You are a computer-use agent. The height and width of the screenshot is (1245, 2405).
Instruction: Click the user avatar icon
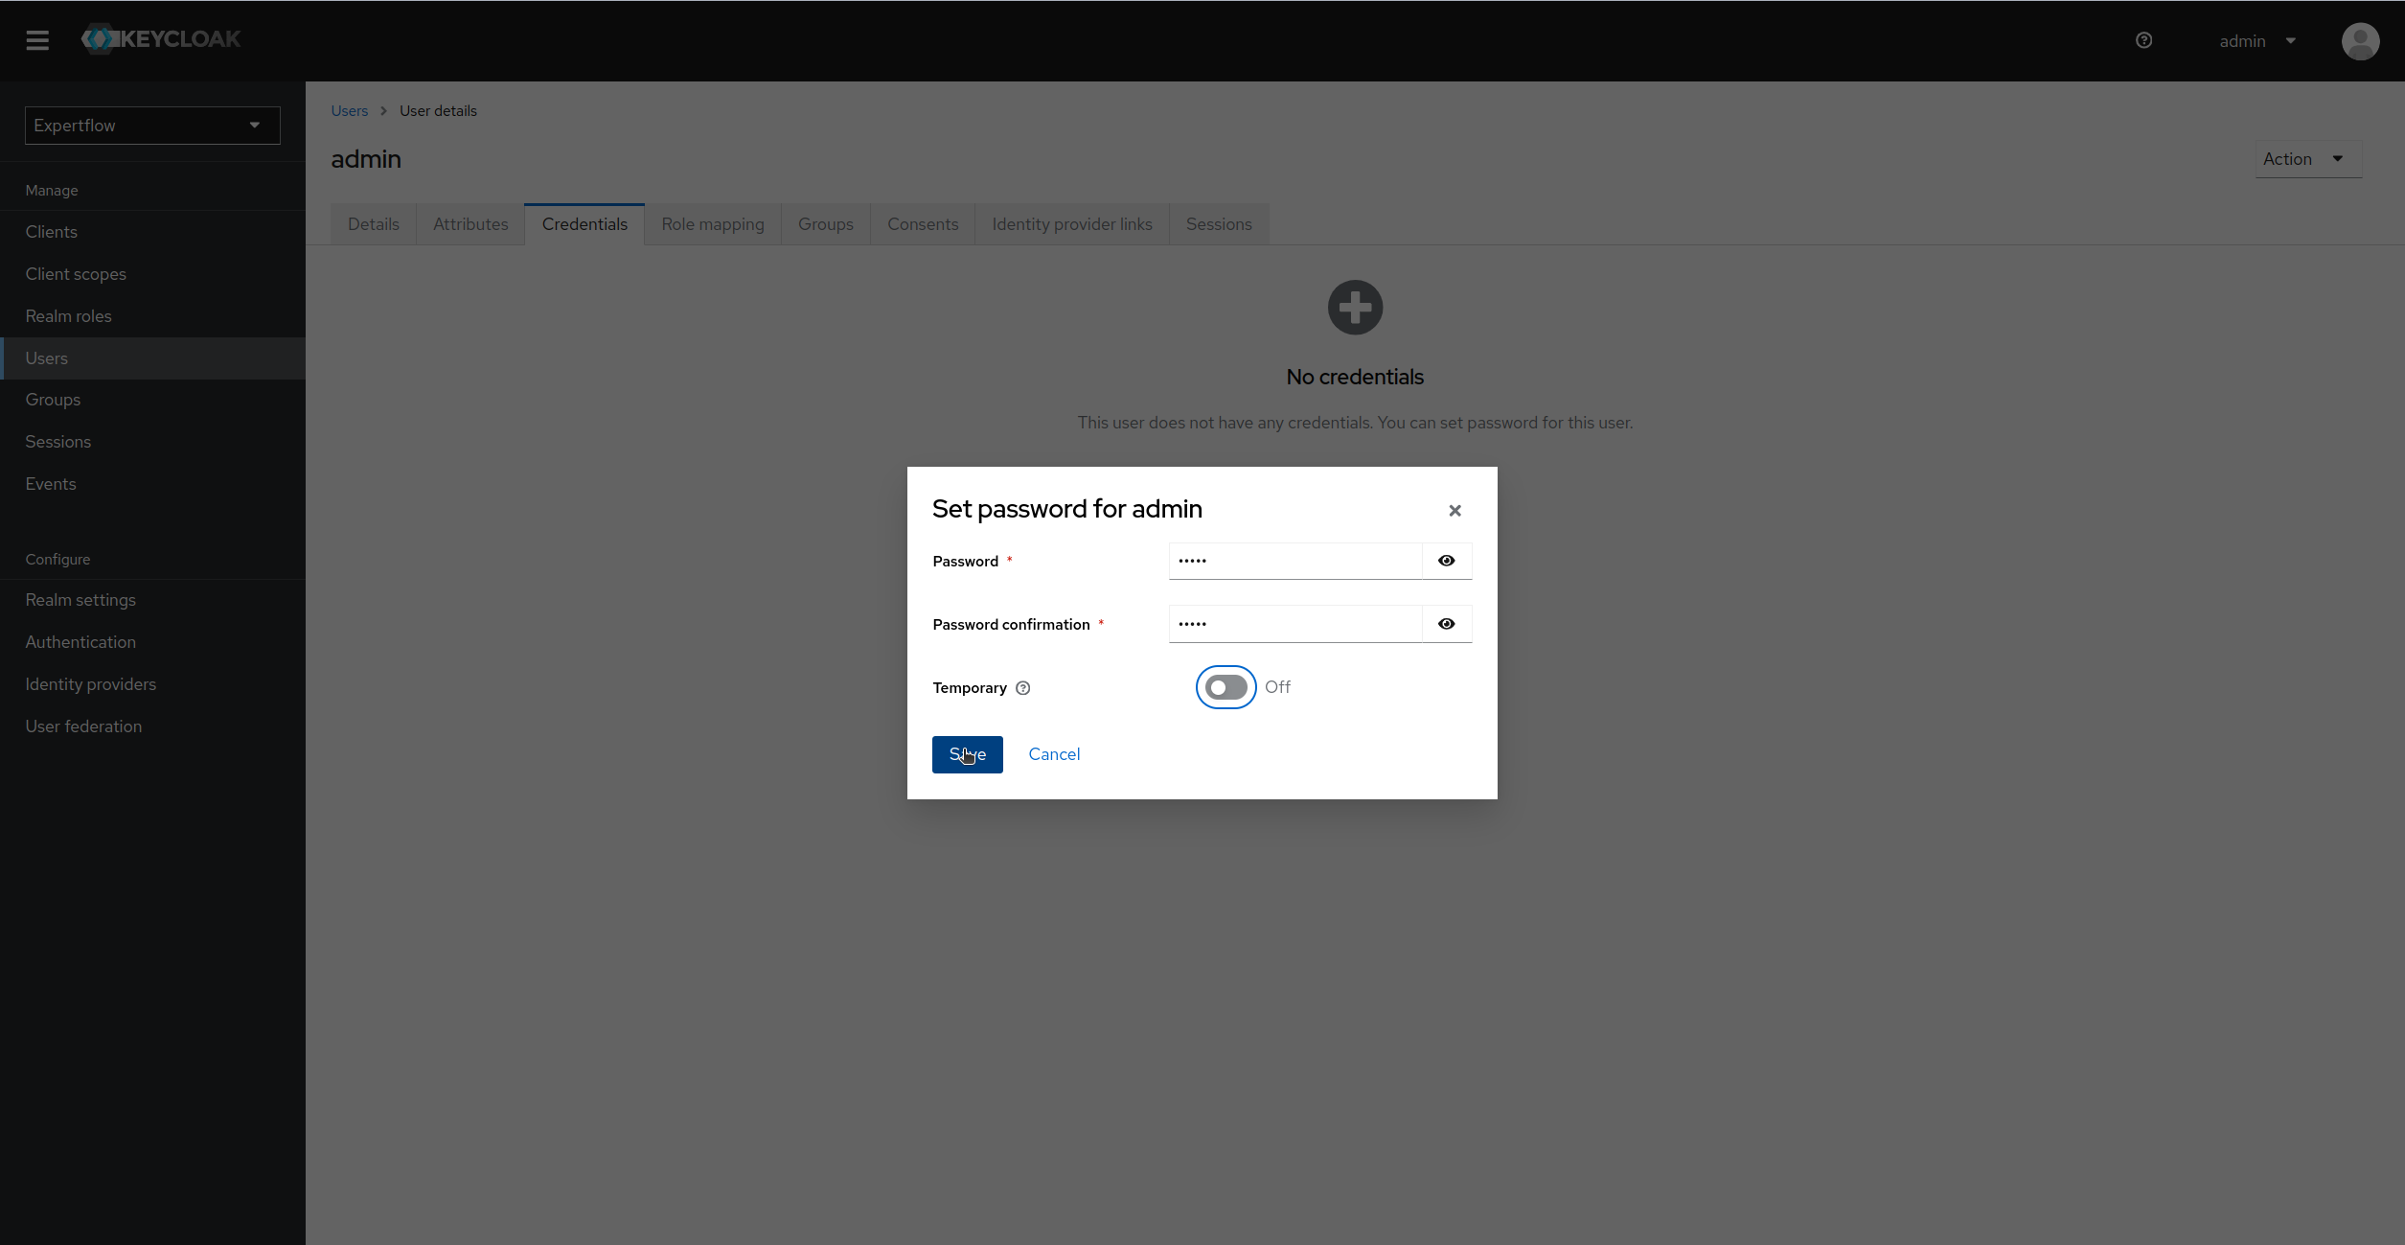point(2360,41)
